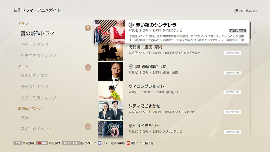The image size is (270, 152).
Task: Expand details with the right chevron arrow
Action: click(x=254, y=31)
